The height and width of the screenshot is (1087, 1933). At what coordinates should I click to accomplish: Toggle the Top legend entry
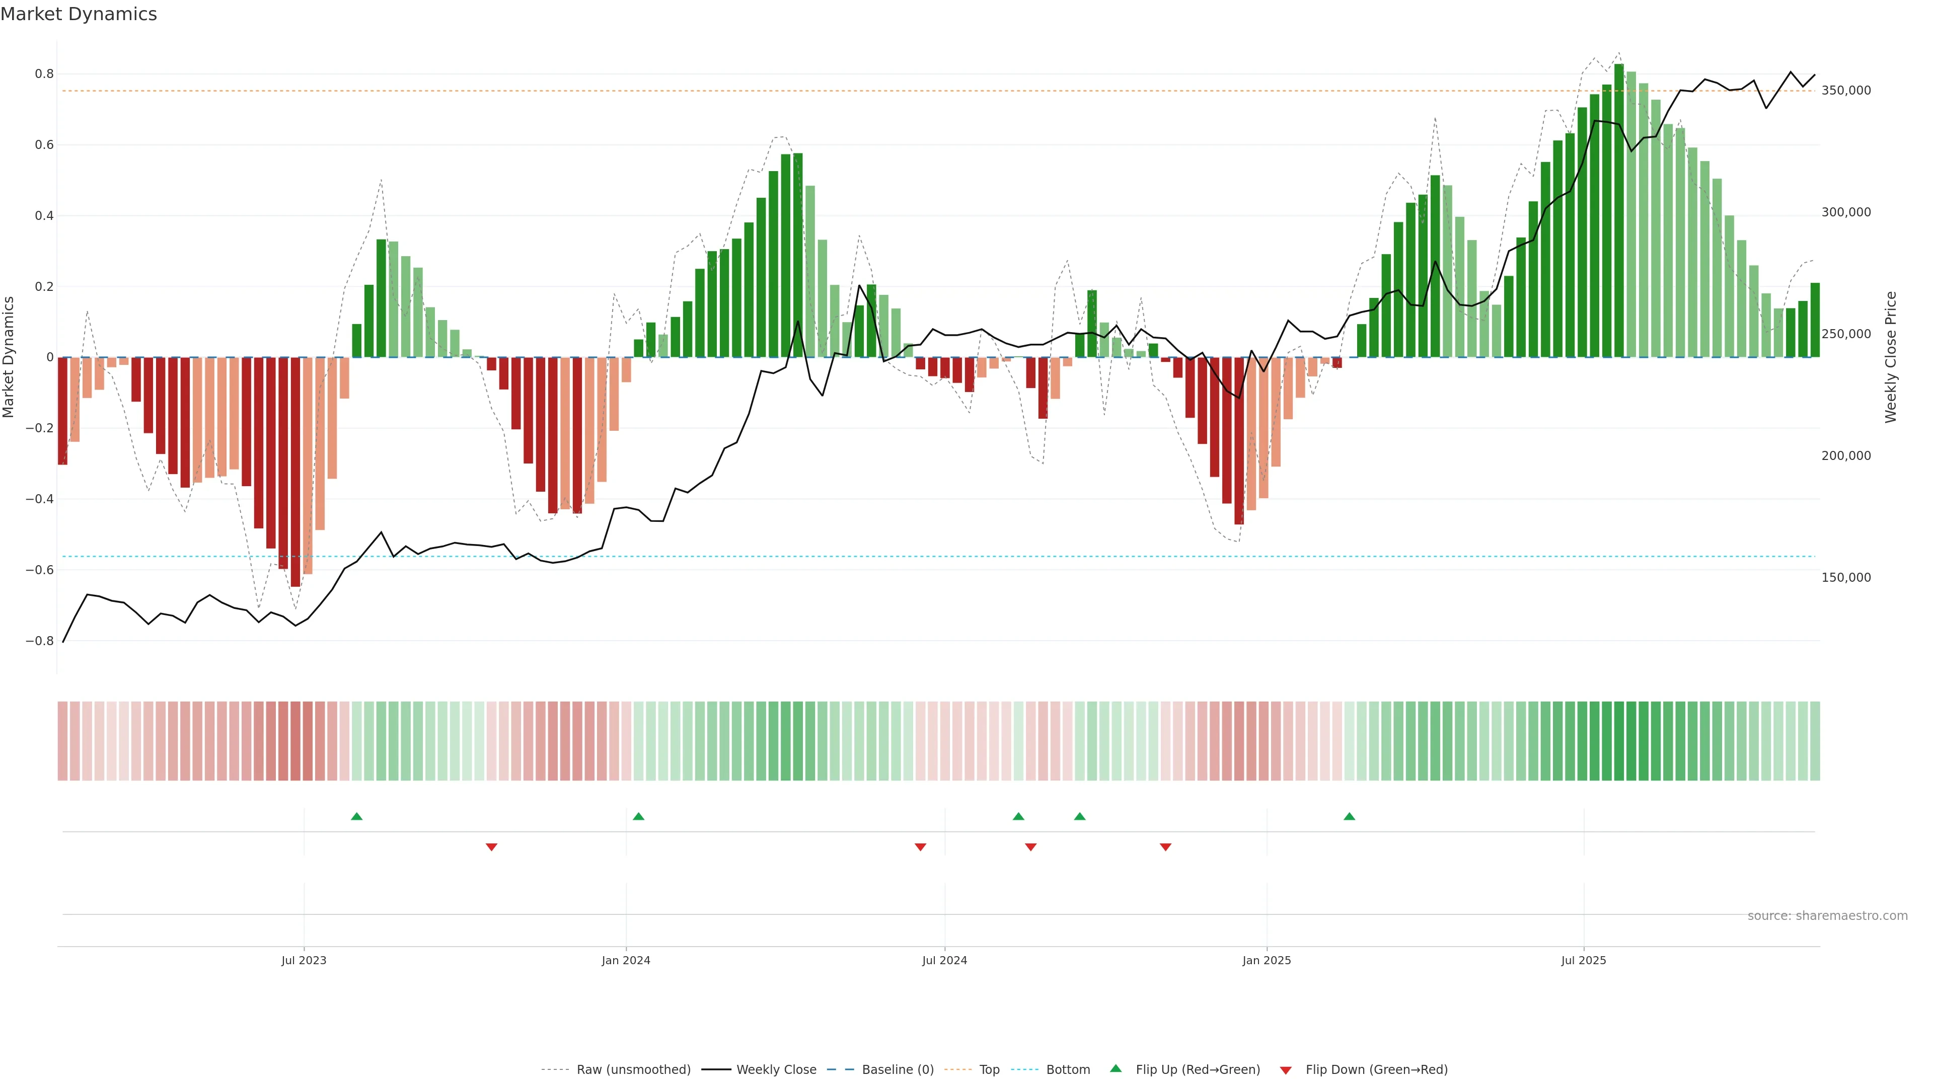989,1070
